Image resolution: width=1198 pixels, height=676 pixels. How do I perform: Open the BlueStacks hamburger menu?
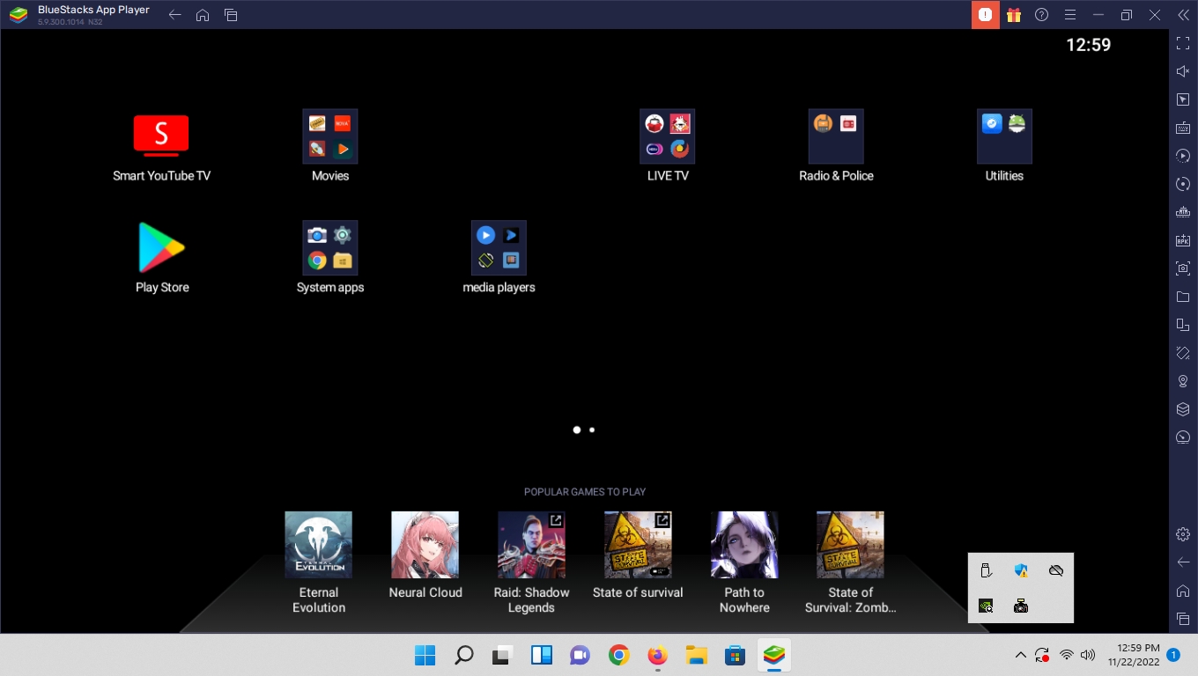point(1069,15)
